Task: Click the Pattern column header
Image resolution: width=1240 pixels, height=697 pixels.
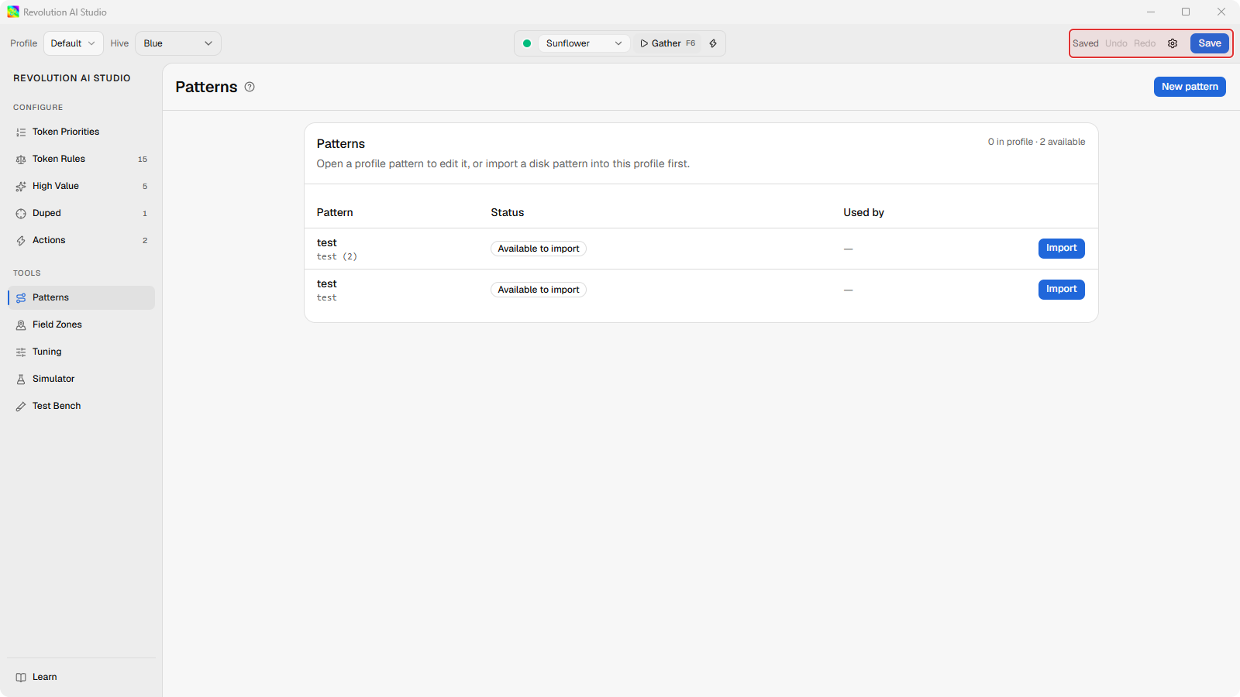Action: [335, 212]
